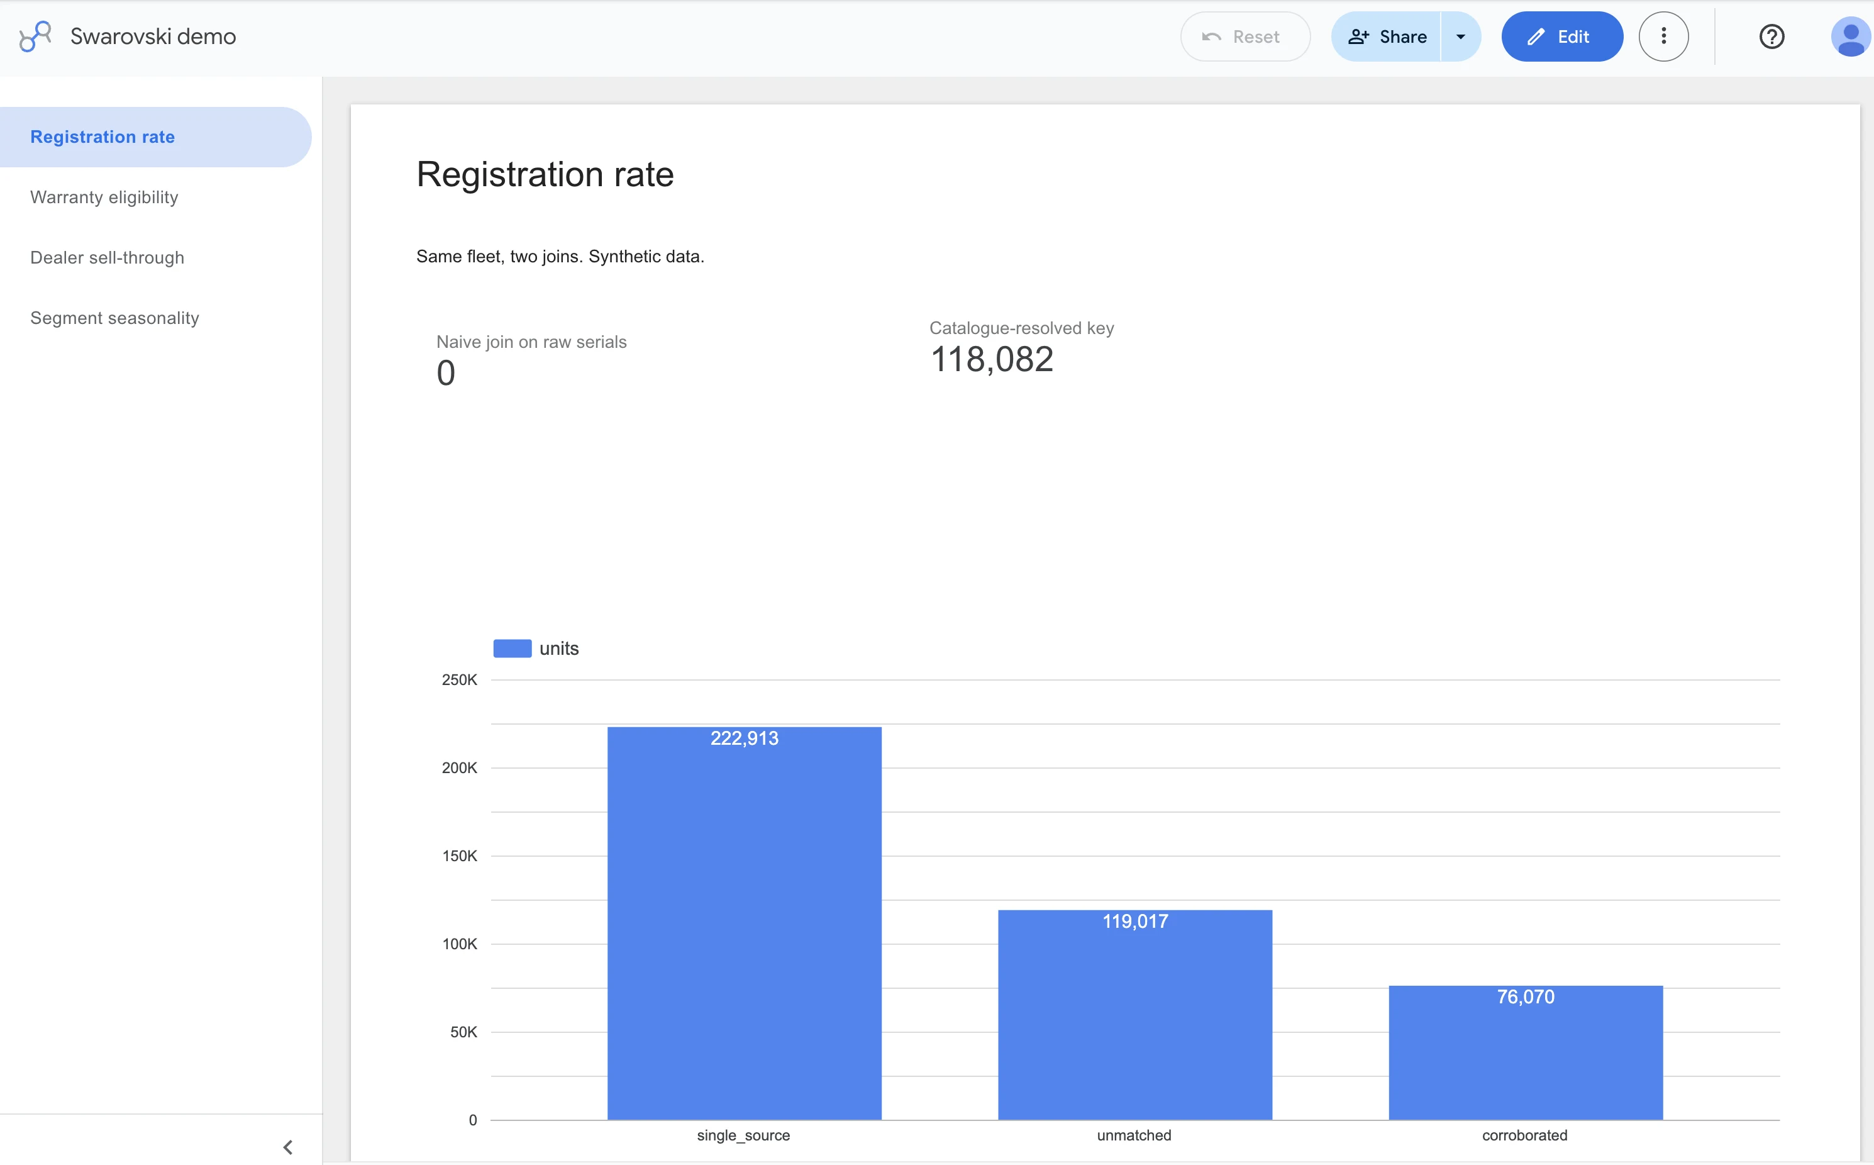This screenshot has width=1874, height=1165.
Task: Select the Registration rate page
Action: (155, 137)
